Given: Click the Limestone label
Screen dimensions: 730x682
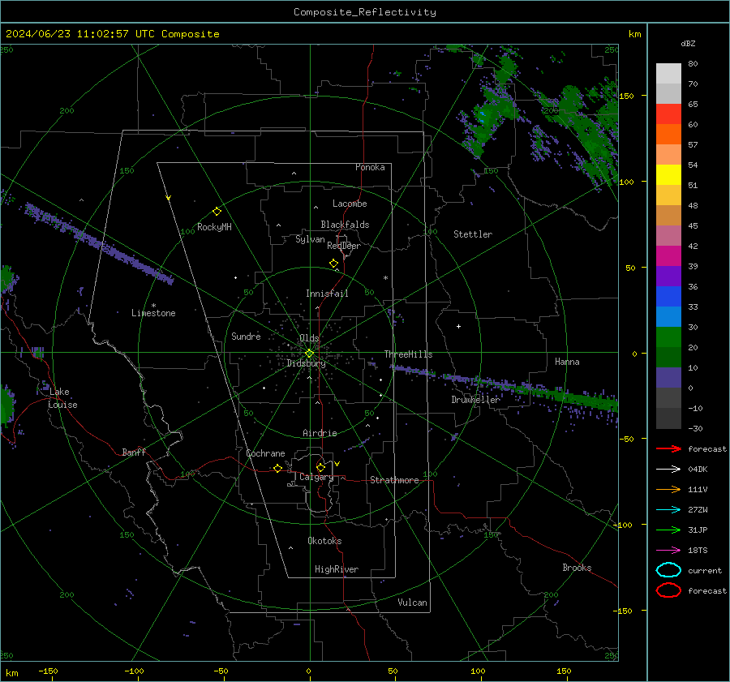Looking at the screenshot, I should (153, 313).
